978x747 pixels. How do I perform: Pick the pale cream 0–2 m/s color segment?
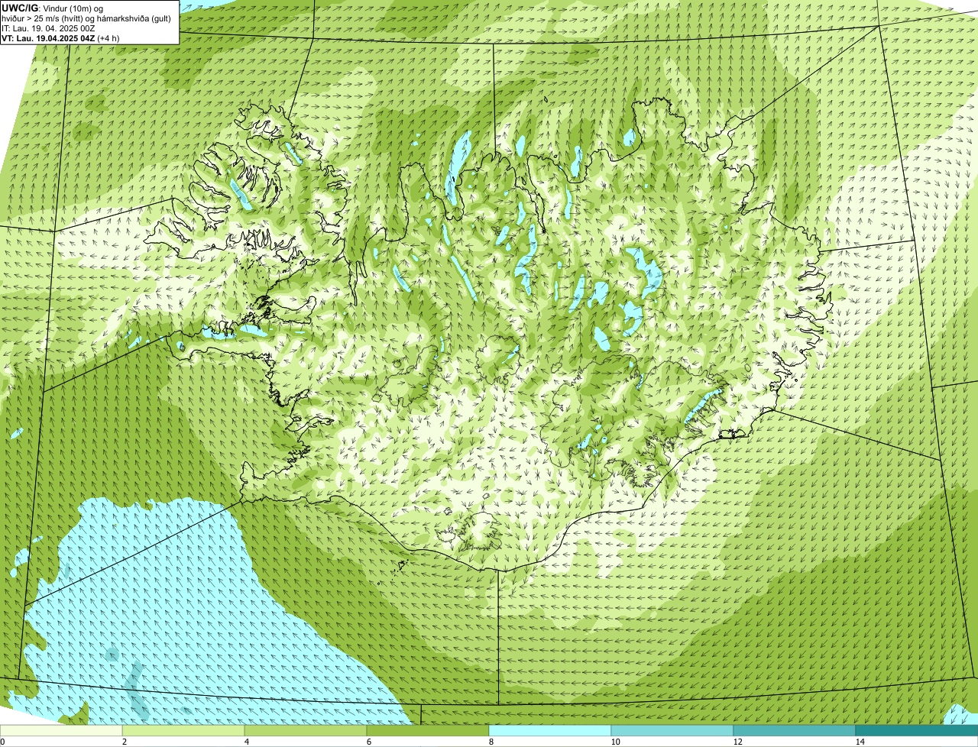pyautogui.click(x=61, y=730)
